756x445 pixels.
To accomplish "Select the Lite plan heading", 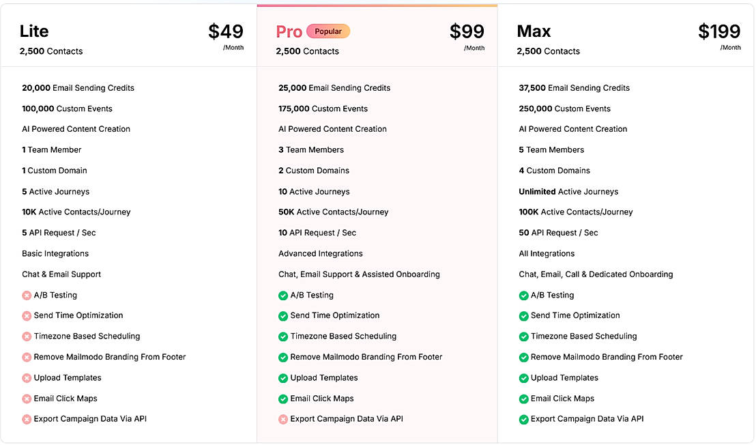I will tap(34, 31).
